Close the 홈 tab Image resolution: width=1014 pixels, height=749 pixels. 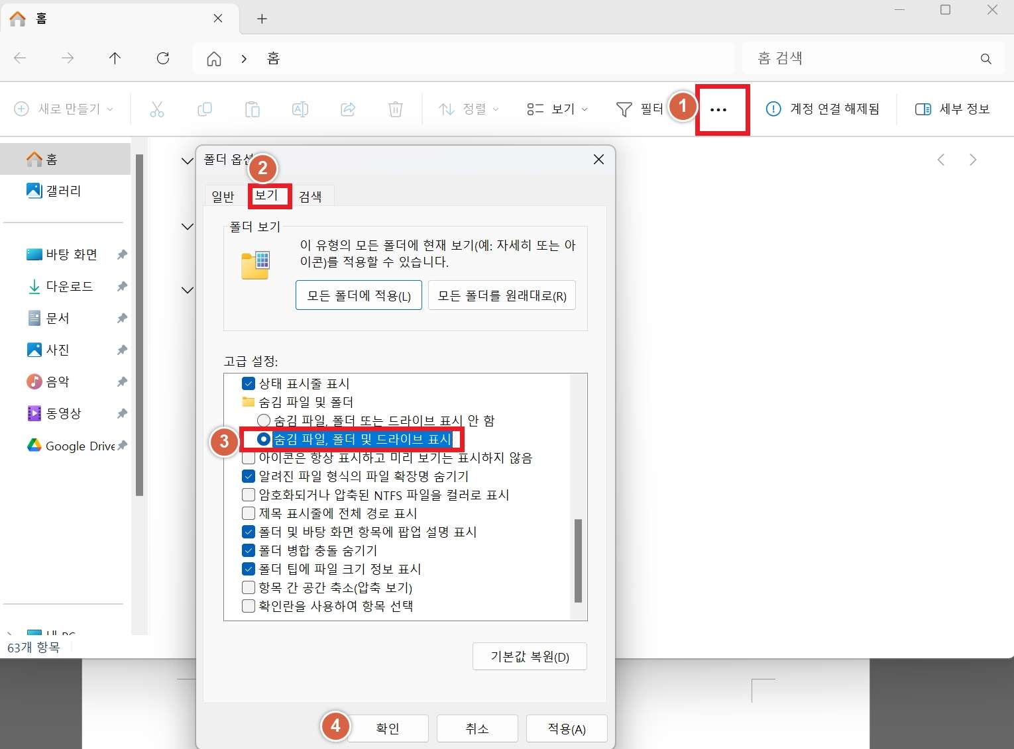[218, 19]
